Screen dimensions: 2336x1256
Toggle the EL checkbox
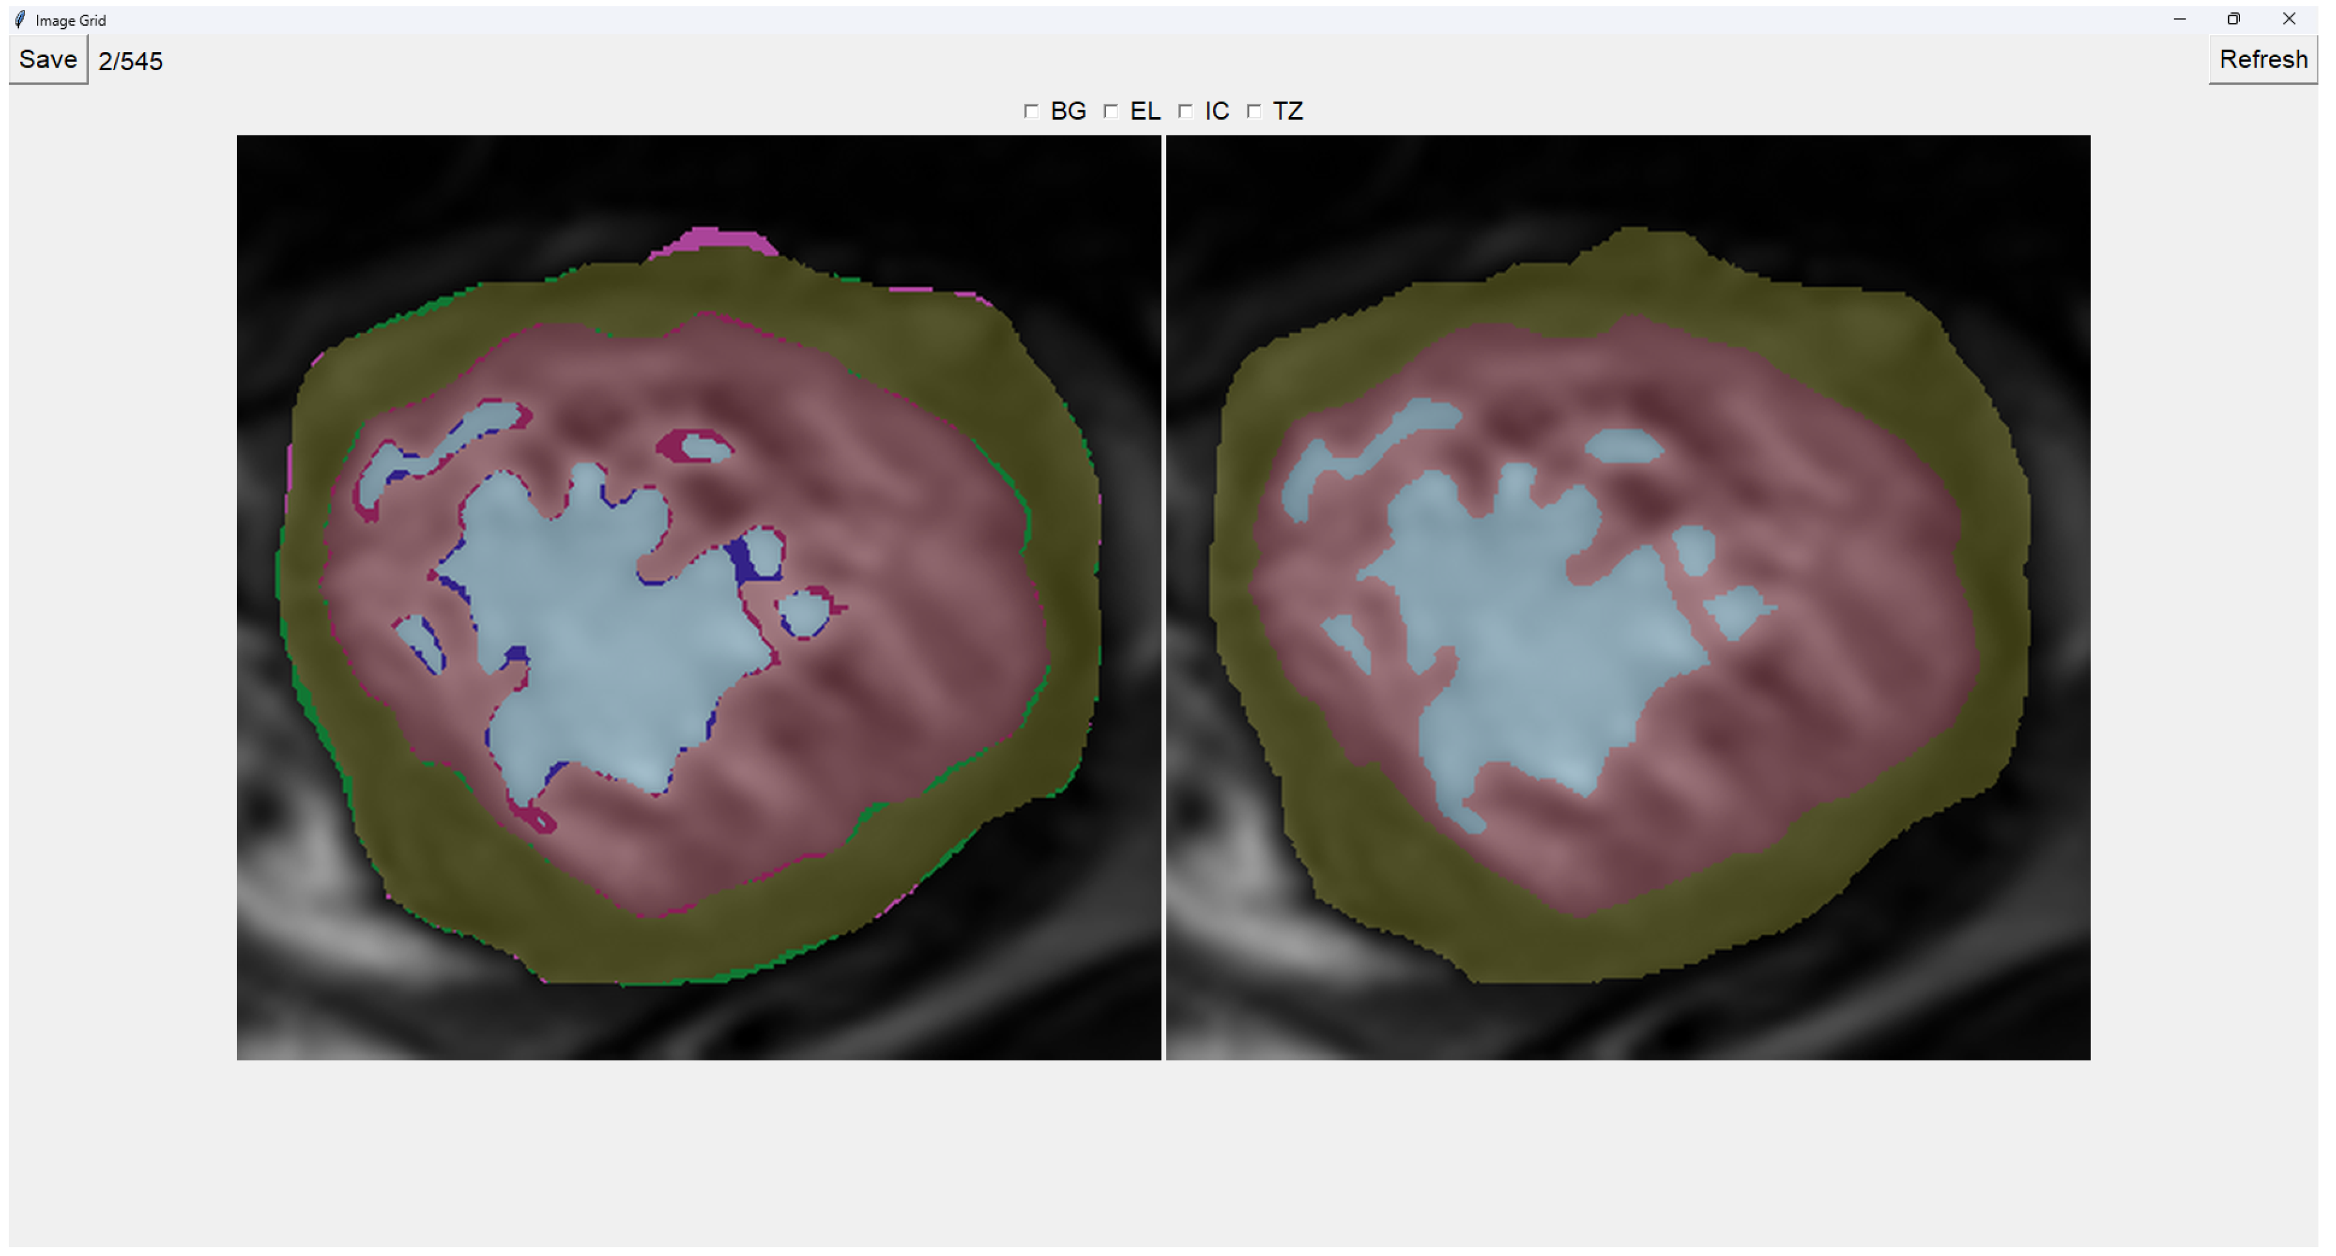pos(1110,111)
